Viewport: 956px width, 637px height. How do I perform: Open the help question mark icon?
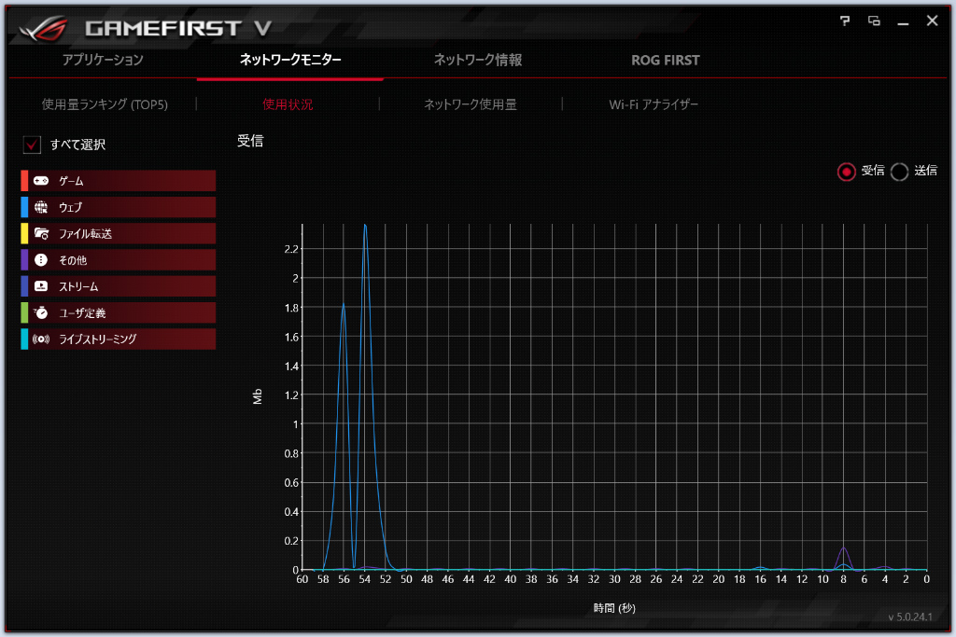(846, 21)
